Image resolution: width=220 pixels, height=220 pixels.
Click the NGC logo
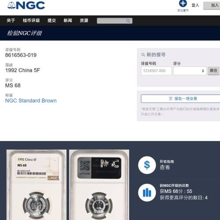[26, 6]
